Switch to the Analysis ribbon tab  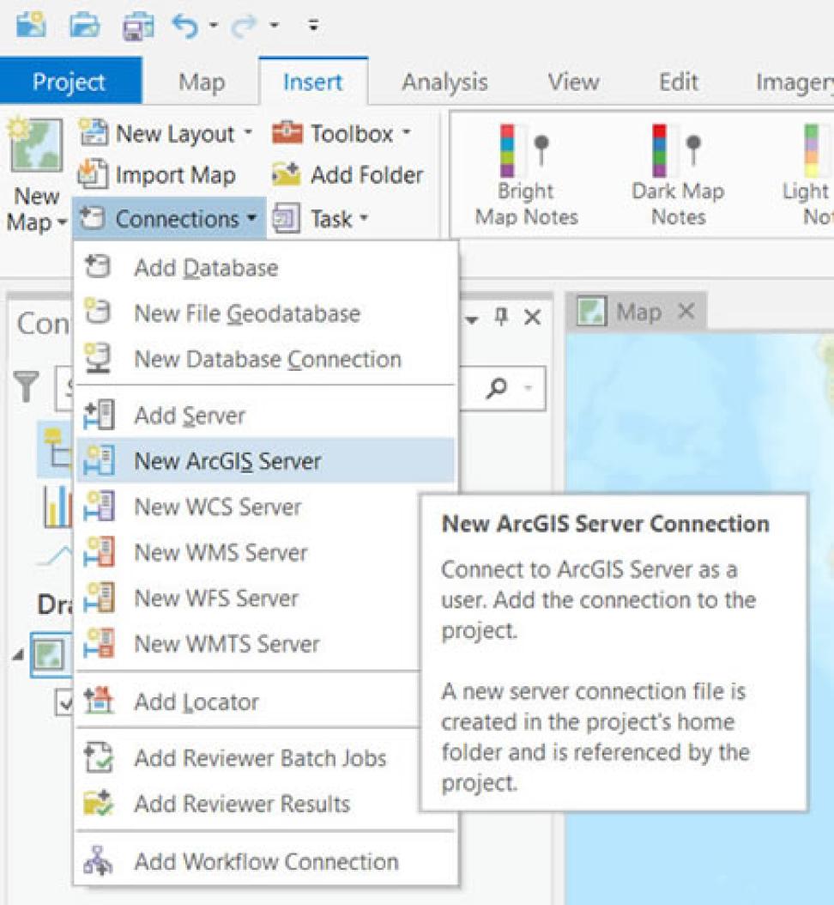point(444,82)
